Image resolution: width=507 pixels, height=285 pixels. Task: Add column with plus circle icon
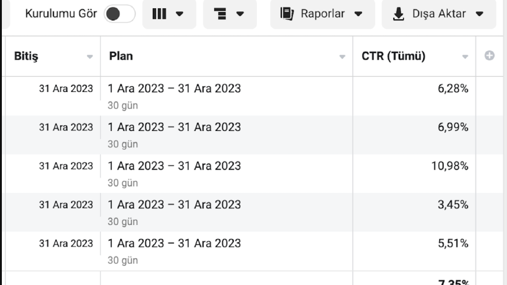point(489,56)
